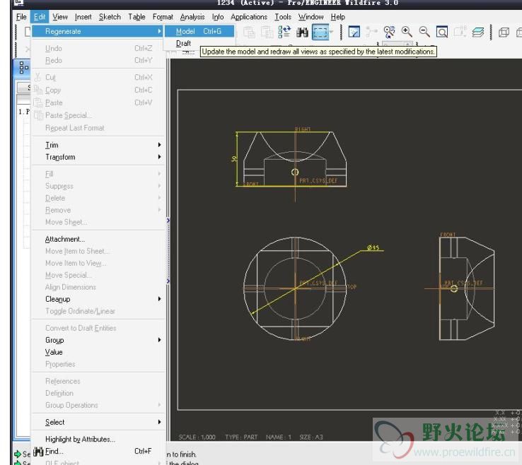Choose Model Ctrl+G in Regenerate submenu
Viewport: 522px width, 465px height.
point(199,31)
